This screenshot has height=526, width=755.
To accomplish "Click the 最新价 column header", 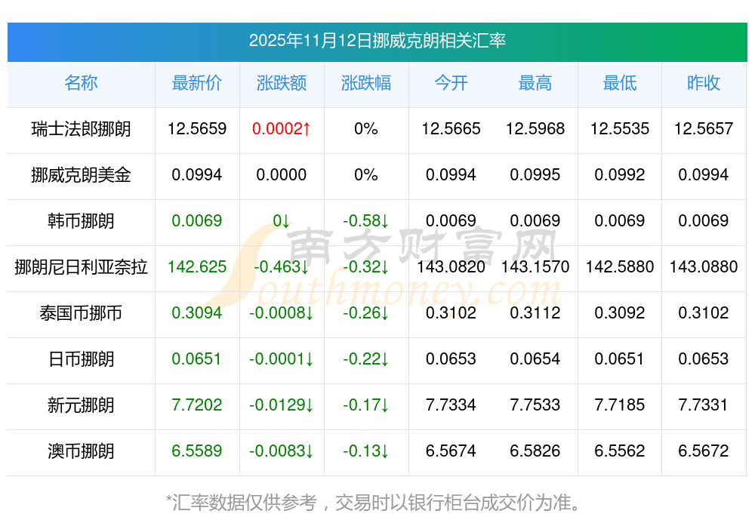I will 196,84.
